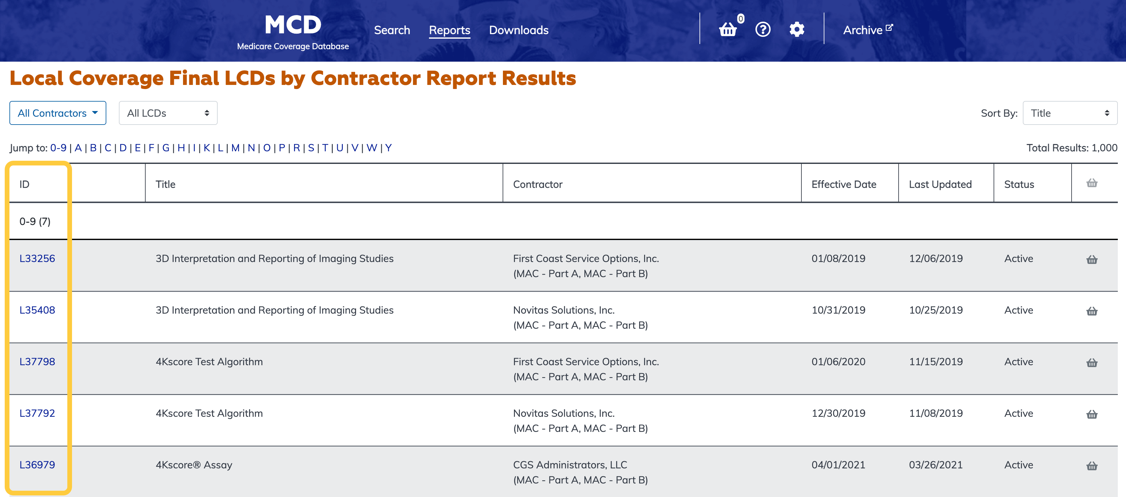
Task: Open the Reports menu item
Action: point(449,30)
